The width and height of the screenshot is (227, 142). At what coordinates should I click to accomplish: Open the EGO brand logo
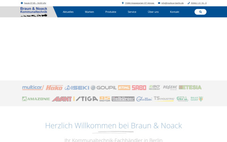154,87
